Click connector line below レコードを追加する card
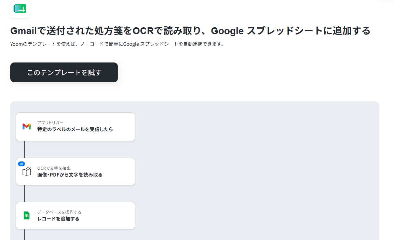 24,235
